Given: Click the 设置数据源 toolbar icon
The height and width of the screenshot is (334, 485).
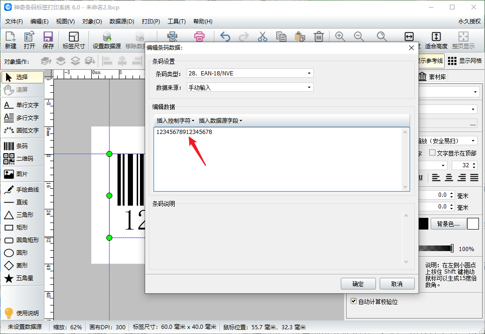Looking at the screenshot, I should tap(107, 40).
